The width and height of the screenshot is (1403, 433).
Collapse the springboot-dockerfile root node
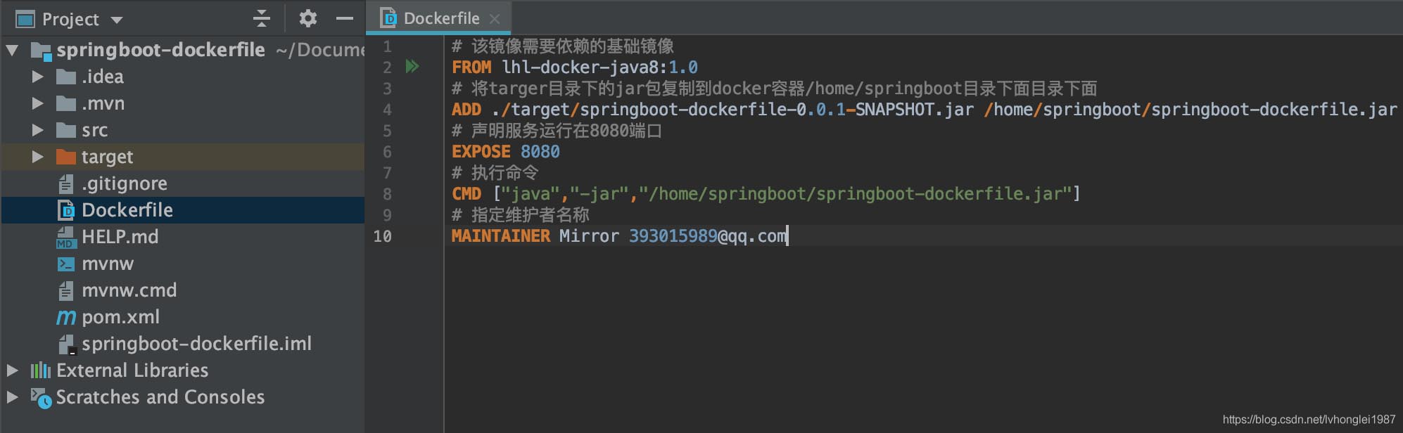[x=12, y=50]
